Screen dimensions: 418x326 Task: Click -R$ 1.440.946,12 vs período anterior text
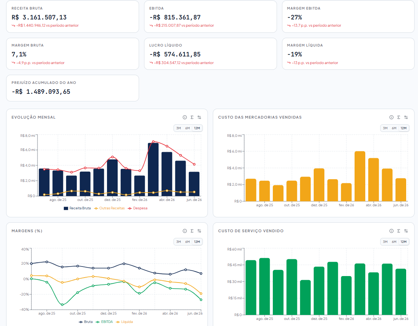47,26
